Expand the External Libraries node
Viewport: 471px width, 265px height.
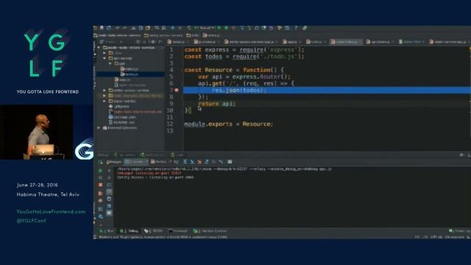click(99, 128)
